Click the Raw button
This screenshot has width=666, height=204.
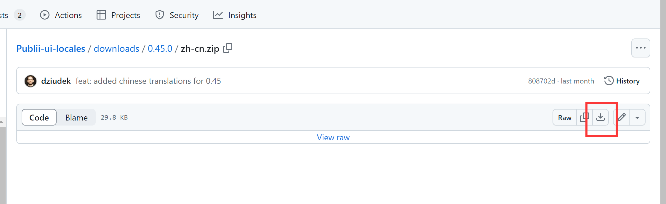pyautogui.click(x=565, y=118)
